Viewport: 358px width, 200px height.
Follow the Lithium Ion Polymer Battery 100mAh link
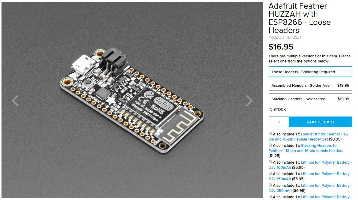point(310,165)
